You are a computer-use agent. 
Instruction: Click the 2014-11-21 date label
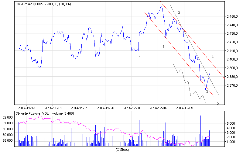click(x=79, y=108)
